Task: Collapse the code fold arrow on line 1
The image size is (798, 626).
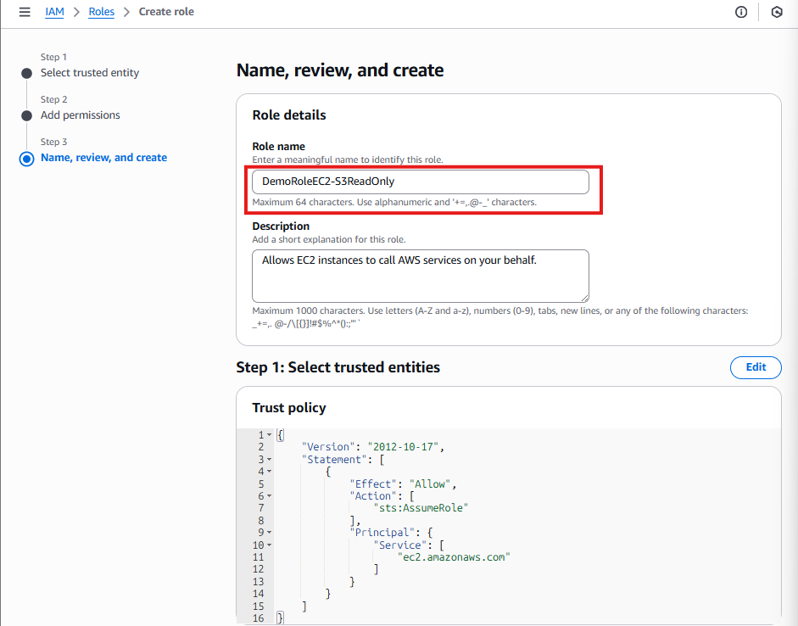Action: [x=269, y=435]
